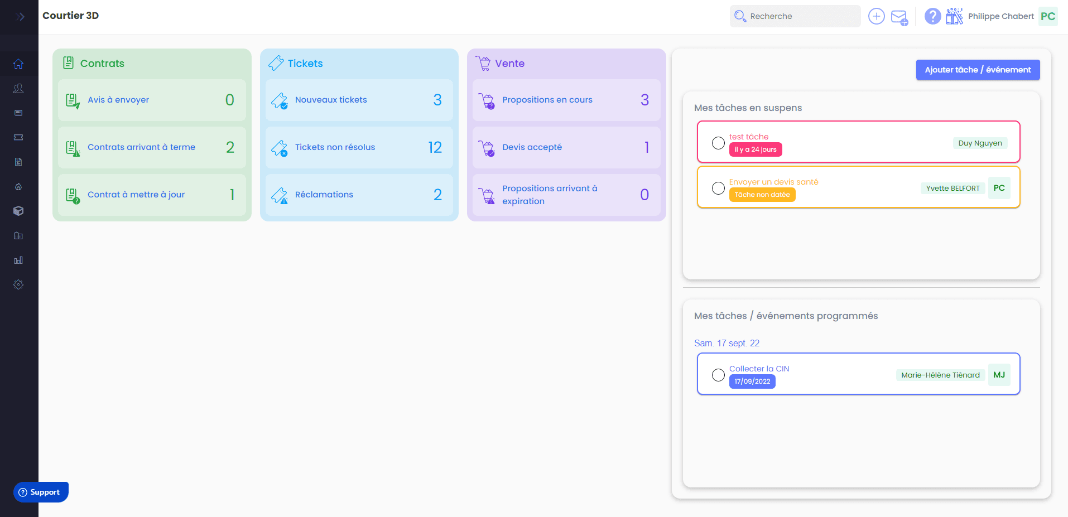Open the 3D box icon in sidebar
Image resolution: width=1068 pixels, height=517 pixels.
pos(18,211)
